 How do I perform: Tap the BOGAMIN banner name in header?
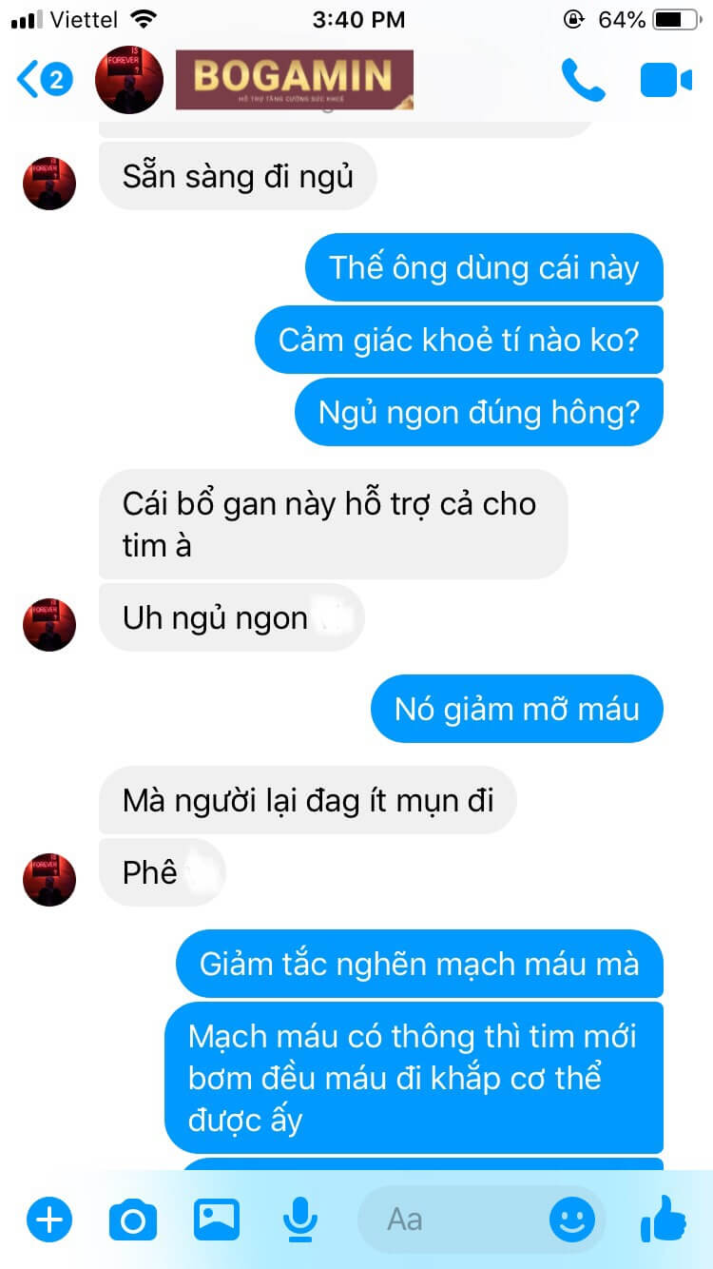[x=295, y=80]
